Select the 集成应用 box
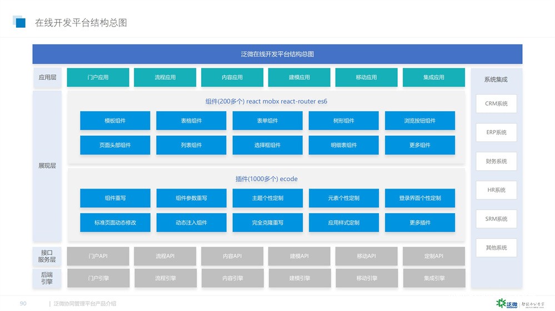The height and width of the screenshot is (311, 555). [x=433, y=77]
